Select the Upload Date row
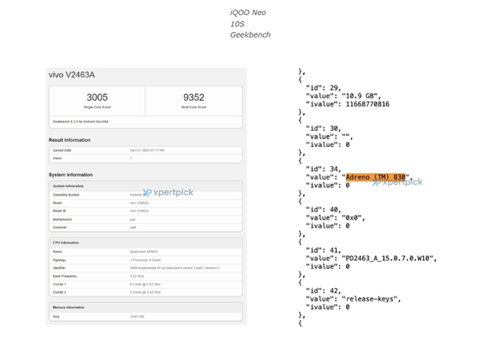 click(145, 150)
